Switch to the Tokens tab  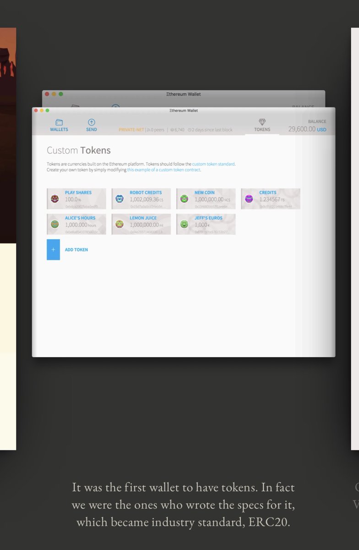pyautogui.click(x=262, y=125)
